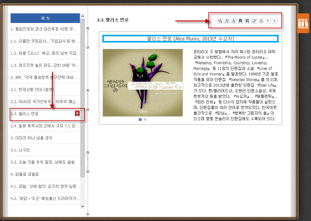Open section 3.1. 너구리

[x=45, y=150]
